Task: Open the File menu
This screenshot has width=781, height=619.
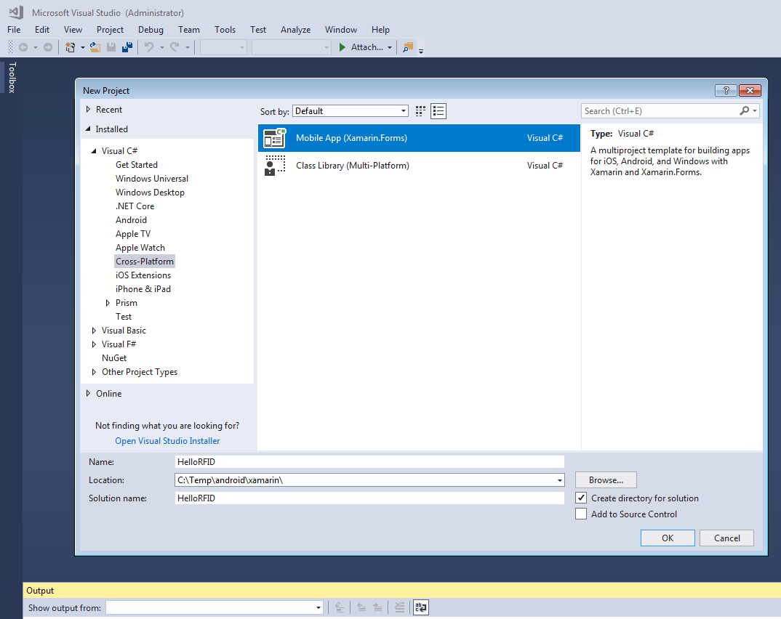Action: [x=14, y=30]
